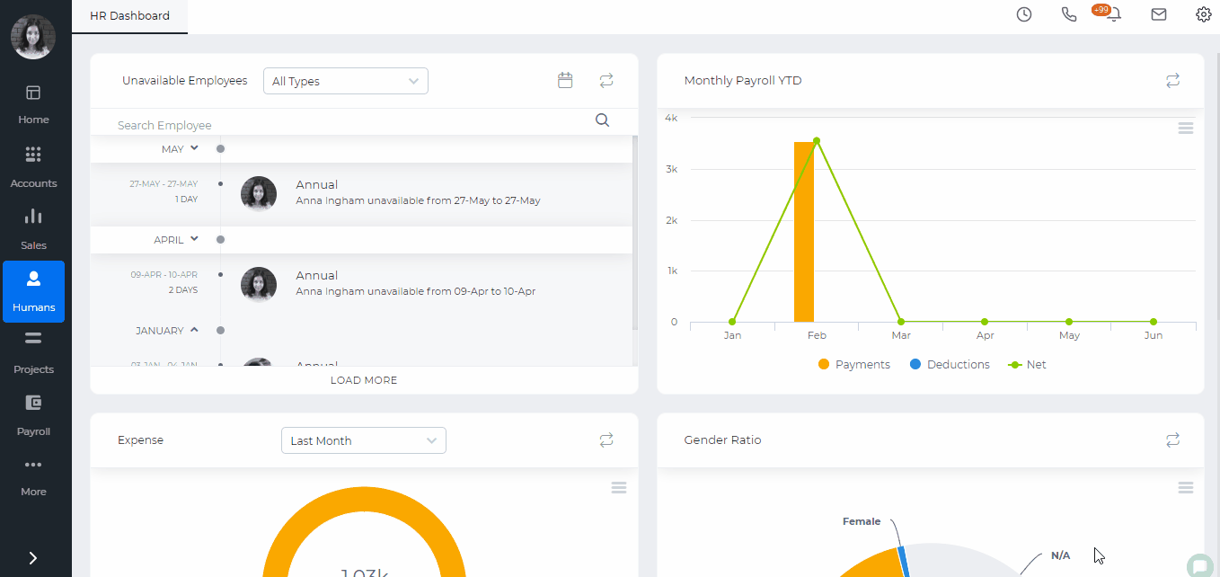Click the employee search magnifier icon
The width and height of the screenshot is (1220, 577).
click(603, 120)
